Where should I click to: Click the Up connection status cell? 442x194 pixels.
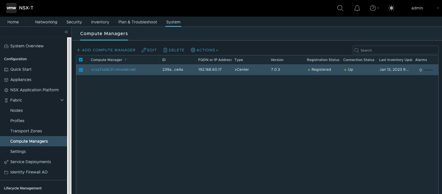pos(349,70)
